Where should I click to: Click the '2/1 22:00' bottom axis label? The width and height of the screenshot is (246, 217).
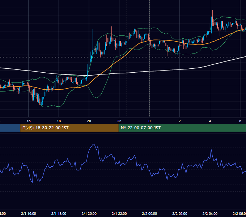119,213
